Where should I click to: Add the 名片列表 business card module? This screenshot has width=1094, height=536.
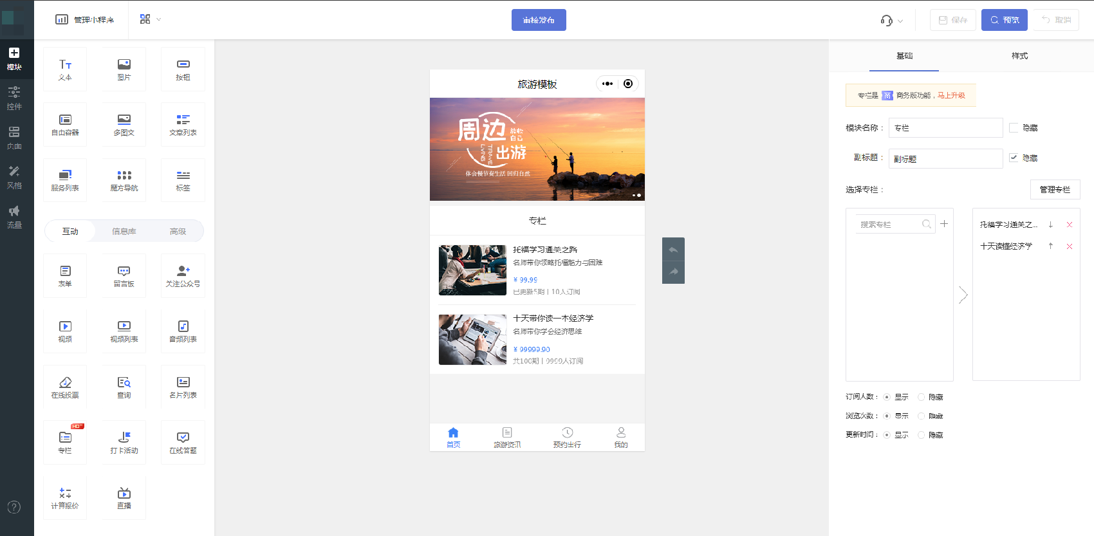(183, 387)
